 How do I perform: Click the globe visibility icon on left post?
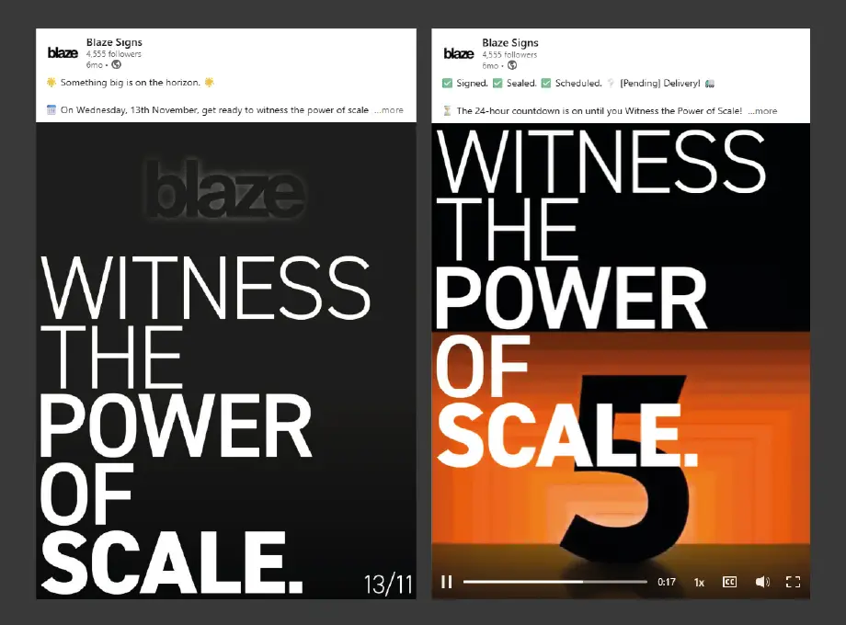click(116, 64)
